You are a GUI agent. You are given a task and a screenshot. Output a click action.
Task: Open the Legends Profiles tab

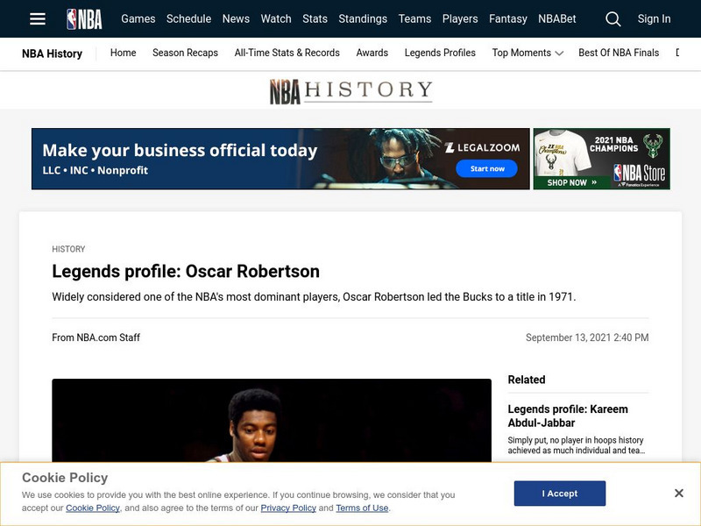(x=440, y=53)
